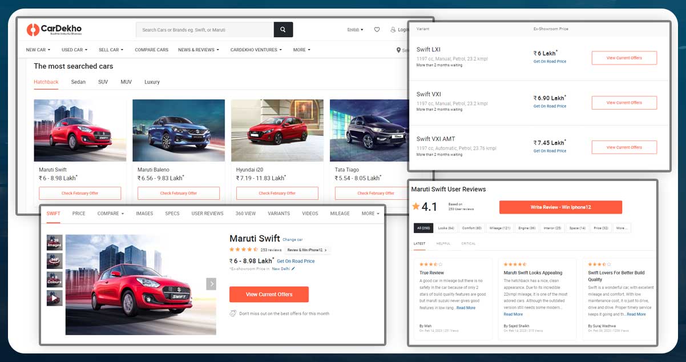This screenshot has width=686, height=362.
Task: Open the 28 Images thumbnail on Swift page
Action: pyautogui.click(x=55, y=243)
